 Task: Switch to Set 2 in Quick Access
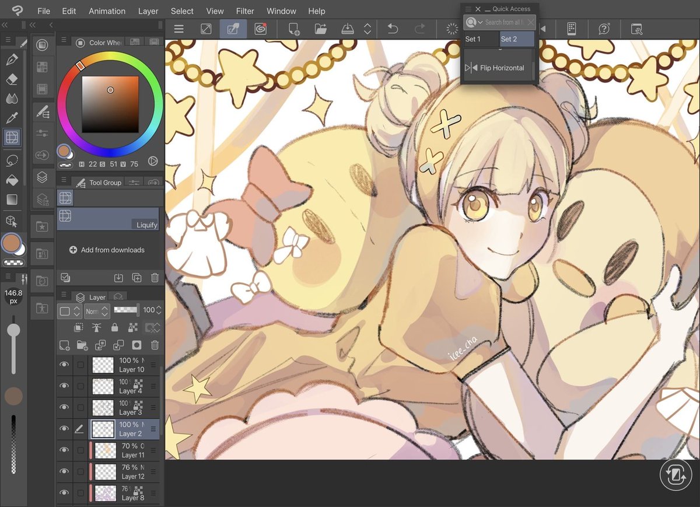click(x=517, y=39)
